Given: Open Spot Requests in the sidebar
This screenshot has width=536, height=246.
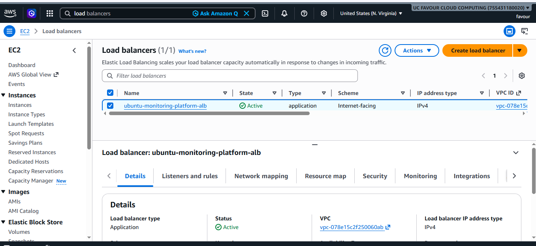Looking at the screenshot, I should [26, 133].
